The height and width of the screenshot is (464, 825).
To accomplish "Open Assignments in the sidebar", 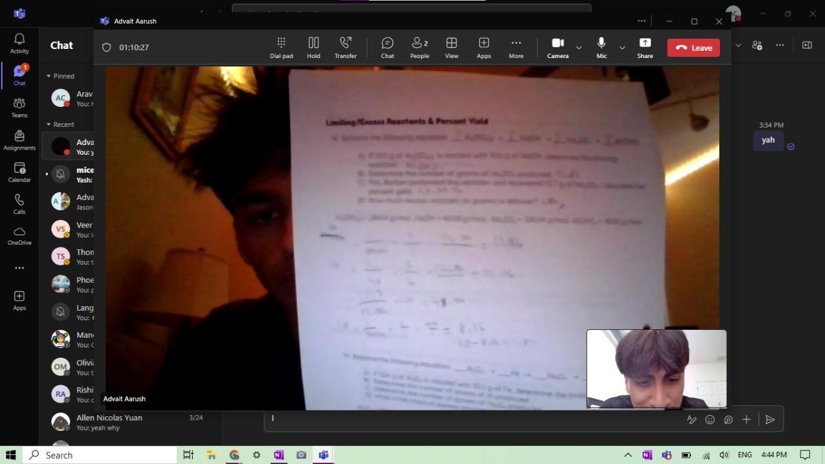I will click(19, 140).
